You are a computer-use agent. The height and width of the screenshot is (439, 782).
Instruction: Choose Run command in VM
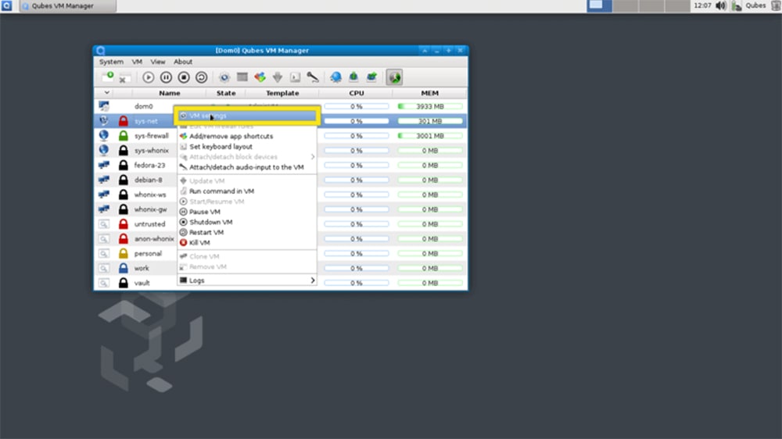click(247, 191)
